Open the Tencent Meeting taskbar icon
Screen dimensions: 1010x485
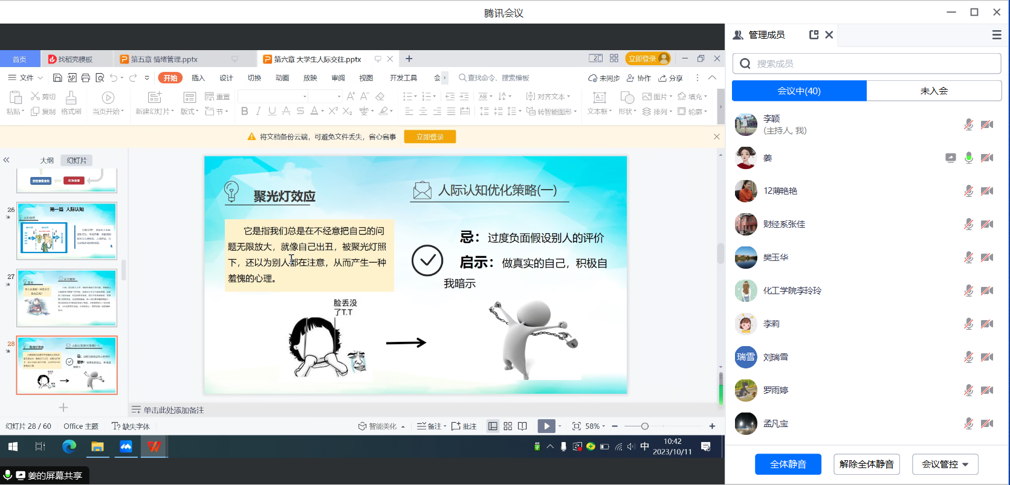coord(126,446)
